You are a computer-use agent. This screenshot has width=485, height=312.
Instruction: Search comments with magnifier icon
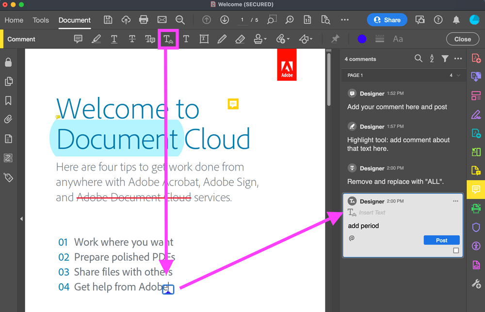click(x=418, y=59)
